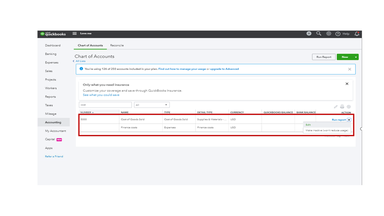Open Find out how to manage your usage link
Screen dimensions: 384x216
tap(182, 69)
